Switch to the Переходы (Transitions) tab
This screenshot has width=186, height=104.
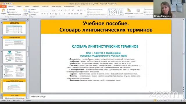tap(35, 7)
